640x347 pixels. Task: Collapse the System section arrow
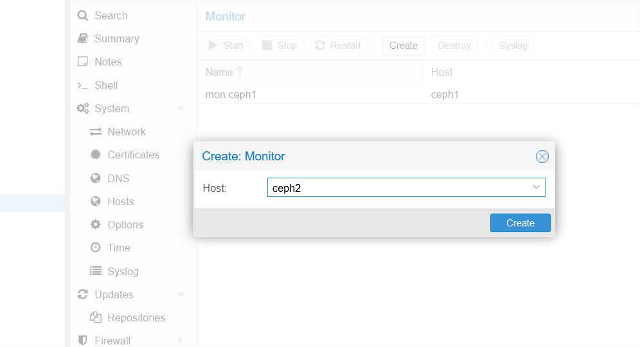coord(181,109)
